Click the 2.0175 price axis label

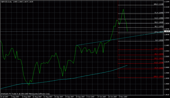pyautogui.click(x=167, y=62)
